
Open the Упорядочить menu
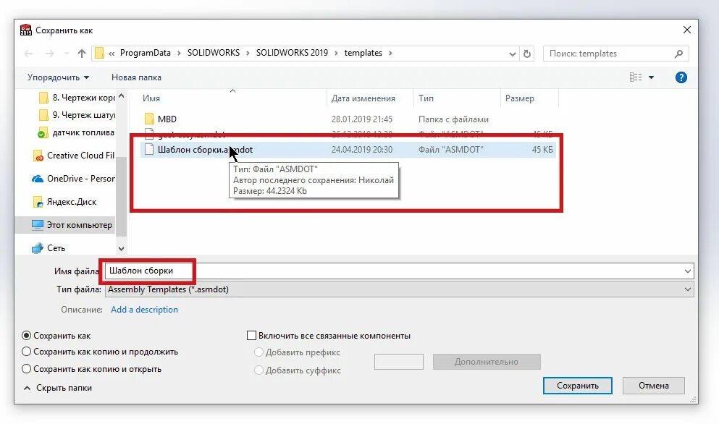(x=58, y=77)
